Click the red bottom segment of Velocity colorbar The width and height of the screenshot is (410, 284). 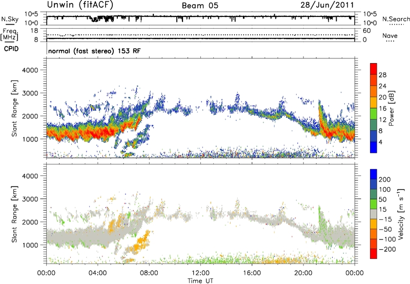point(374,254)
